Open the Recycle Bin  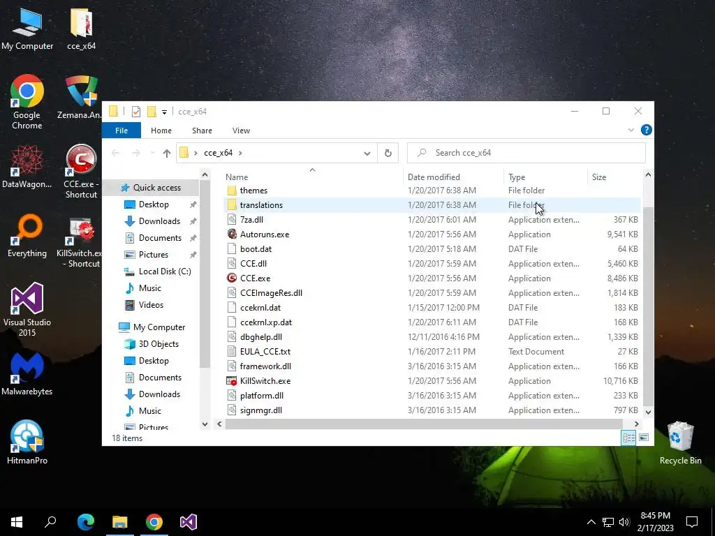pos(680,442)
